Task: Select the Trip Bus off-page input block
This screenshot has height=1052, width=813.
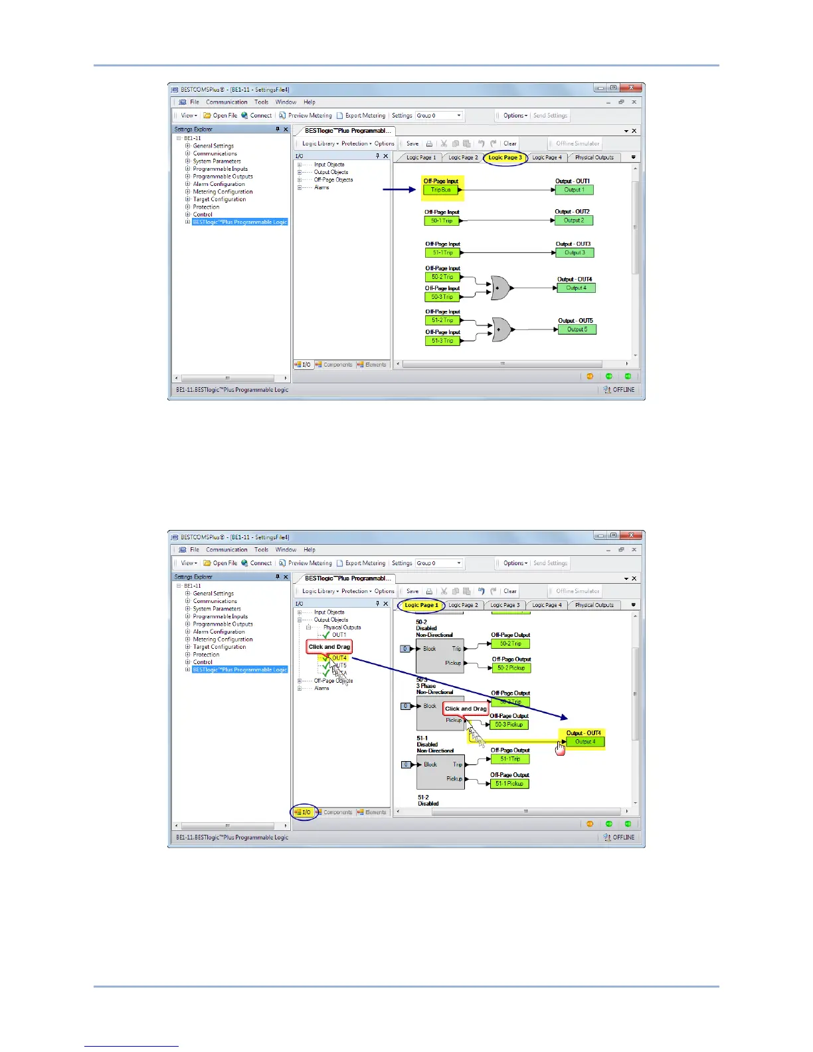Action: pyautogui.click(x=441, y=190)
